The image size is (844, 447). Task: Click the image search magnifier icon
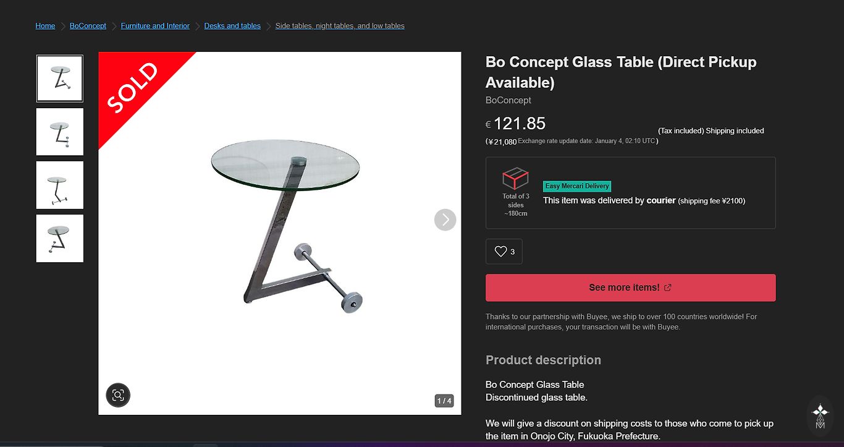tap(118, 395)
